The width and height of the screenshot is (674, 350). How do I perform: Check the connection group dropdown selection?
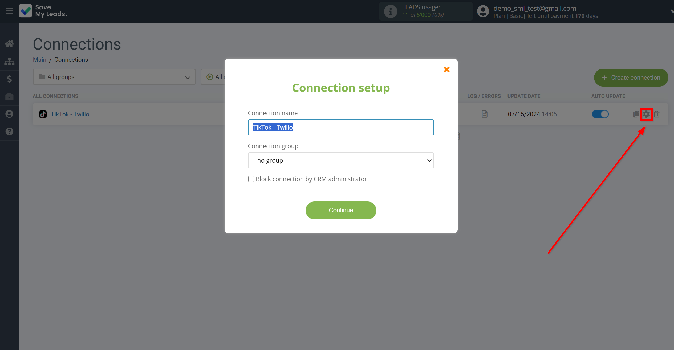[x=340, y=160]
